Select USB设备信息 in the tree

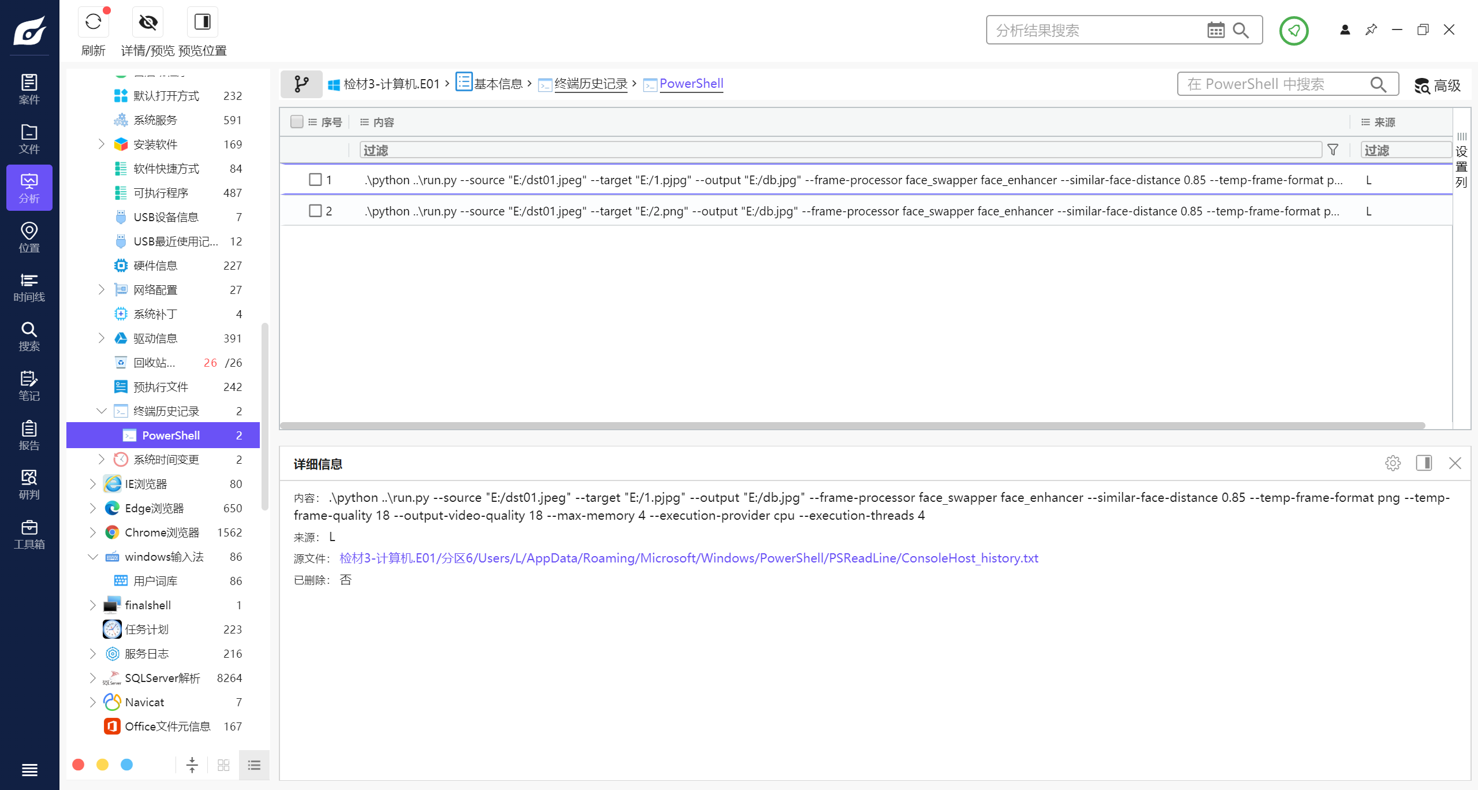[166, 217]
